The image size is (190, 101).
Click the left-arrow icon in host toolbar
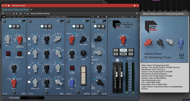click(17, 13)
